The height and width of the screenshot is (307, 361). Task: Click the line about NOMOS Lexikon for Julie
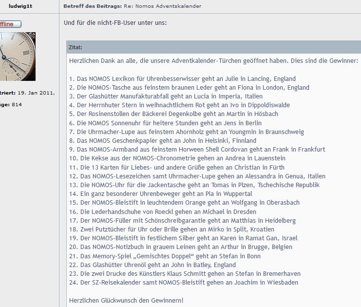point(182,79)
